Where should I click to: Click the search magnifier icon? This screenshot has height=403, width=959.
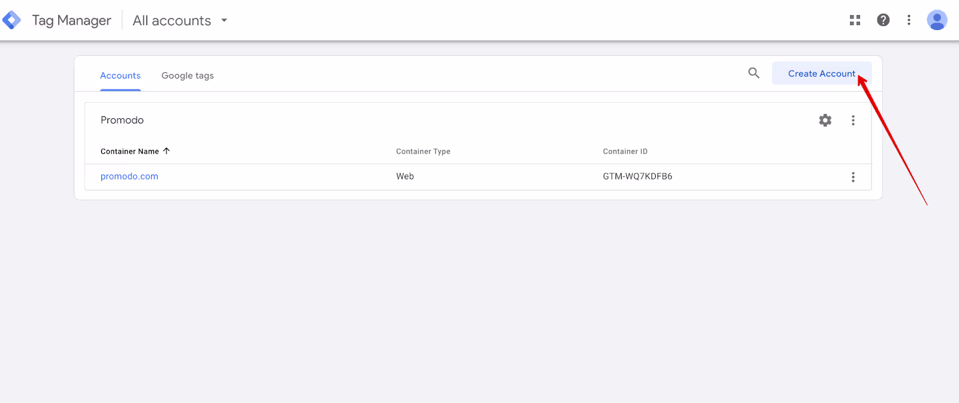click(754, 73)
